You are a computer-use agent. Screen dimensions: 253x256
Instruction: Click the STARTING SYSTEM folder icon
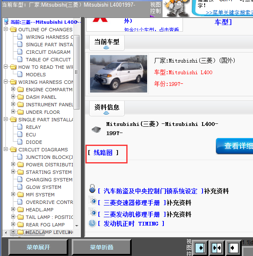click(x=20, y=172)
